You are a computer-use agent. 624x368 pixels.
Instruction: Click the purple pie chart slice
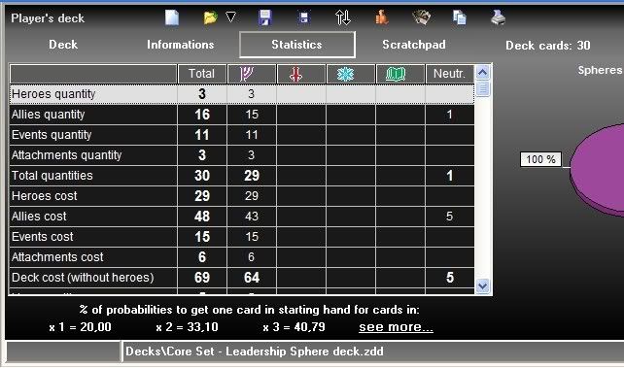(599, 169)
